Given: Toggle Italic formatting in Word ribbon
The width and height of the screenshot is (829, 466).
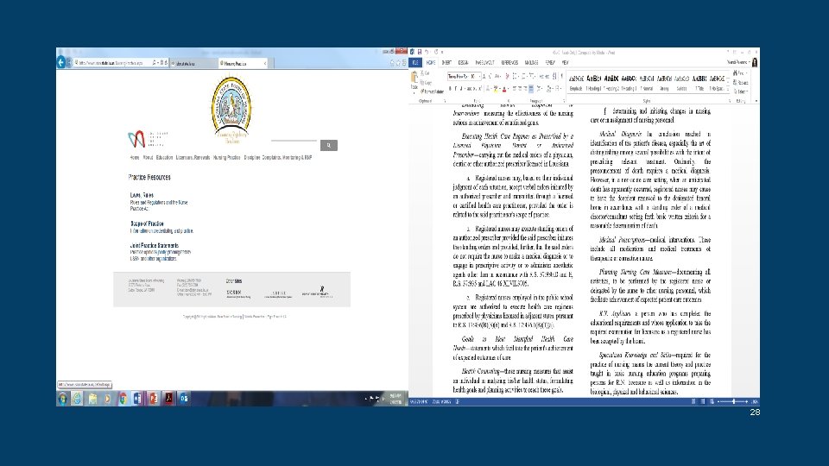Looking at the screenshot, I should click(456, 89).
